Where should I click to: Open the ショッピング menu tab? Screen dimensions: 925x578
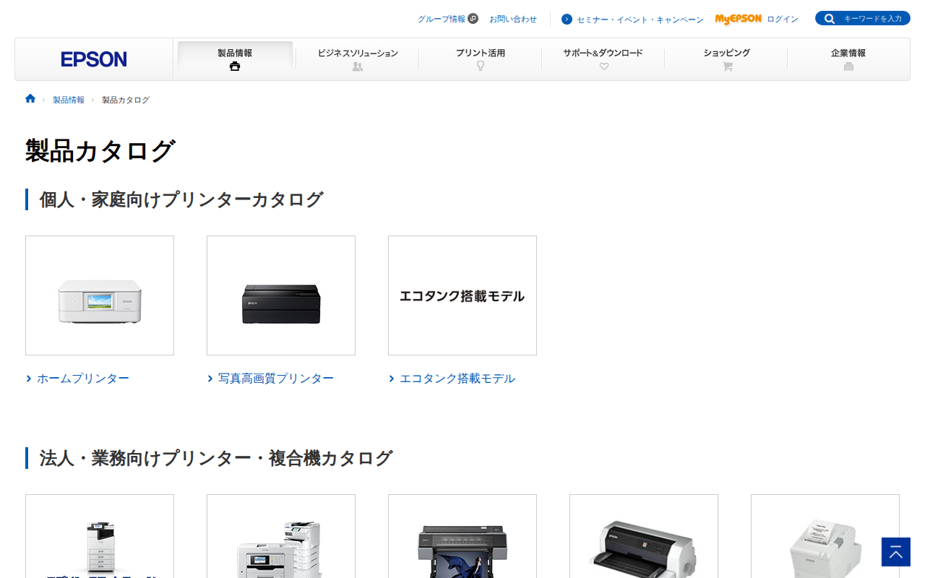tap(726, 59)
